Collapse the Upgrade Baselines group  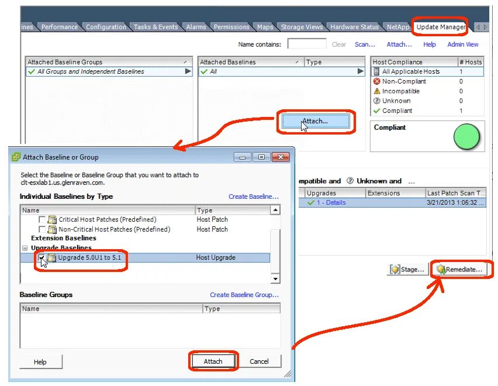[25, 248]
